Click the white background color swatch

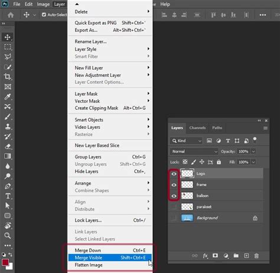[10, 267]
